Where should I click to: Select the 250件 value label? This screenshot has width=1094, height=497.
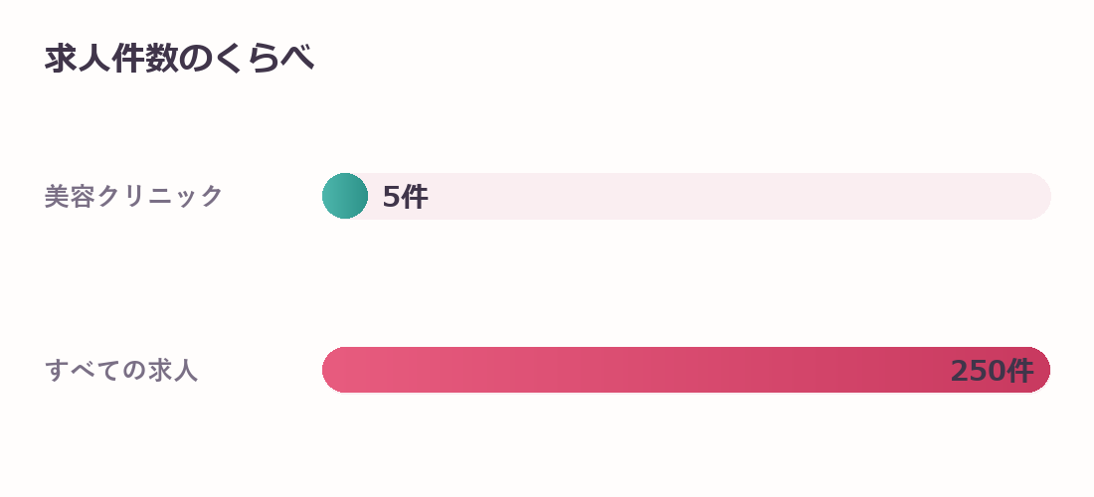[x=992, y=371]
